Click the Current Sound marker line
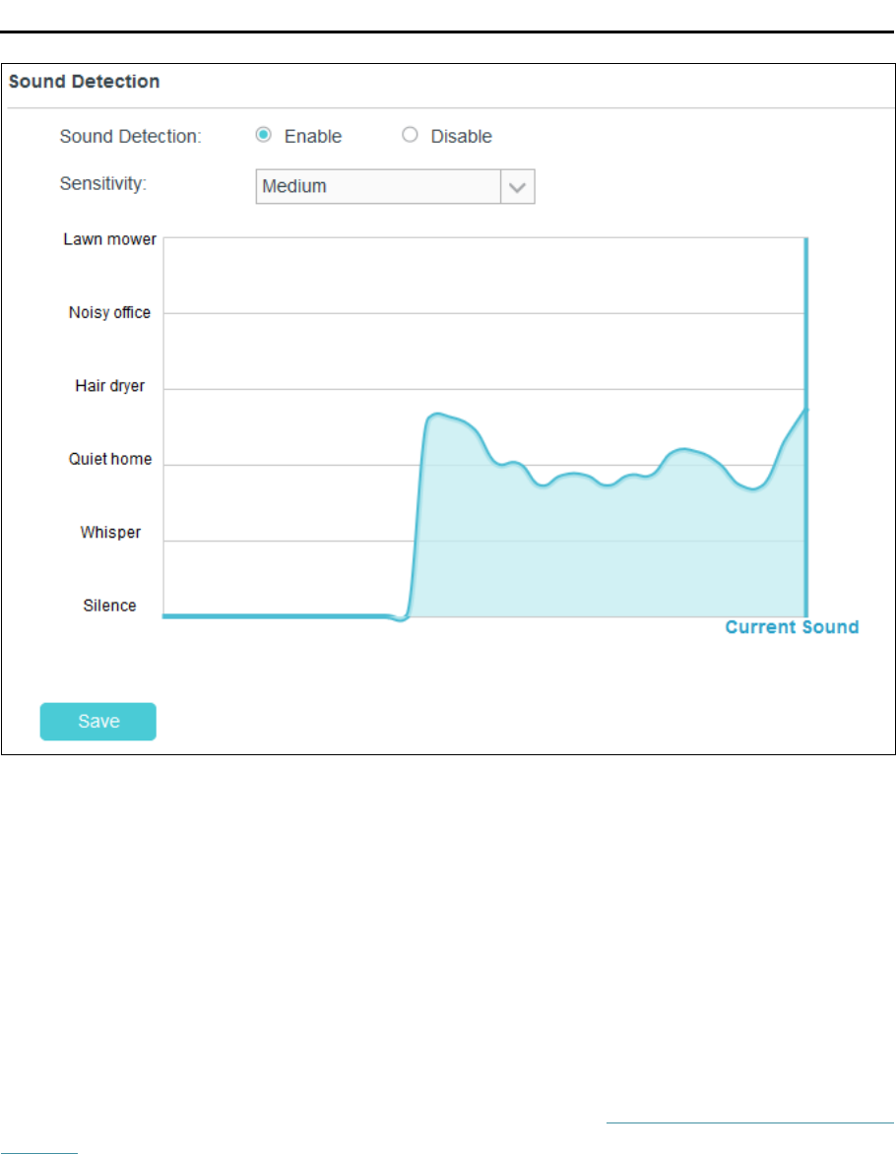Viewport: 896px width, 1154px height. pos(806,427)
